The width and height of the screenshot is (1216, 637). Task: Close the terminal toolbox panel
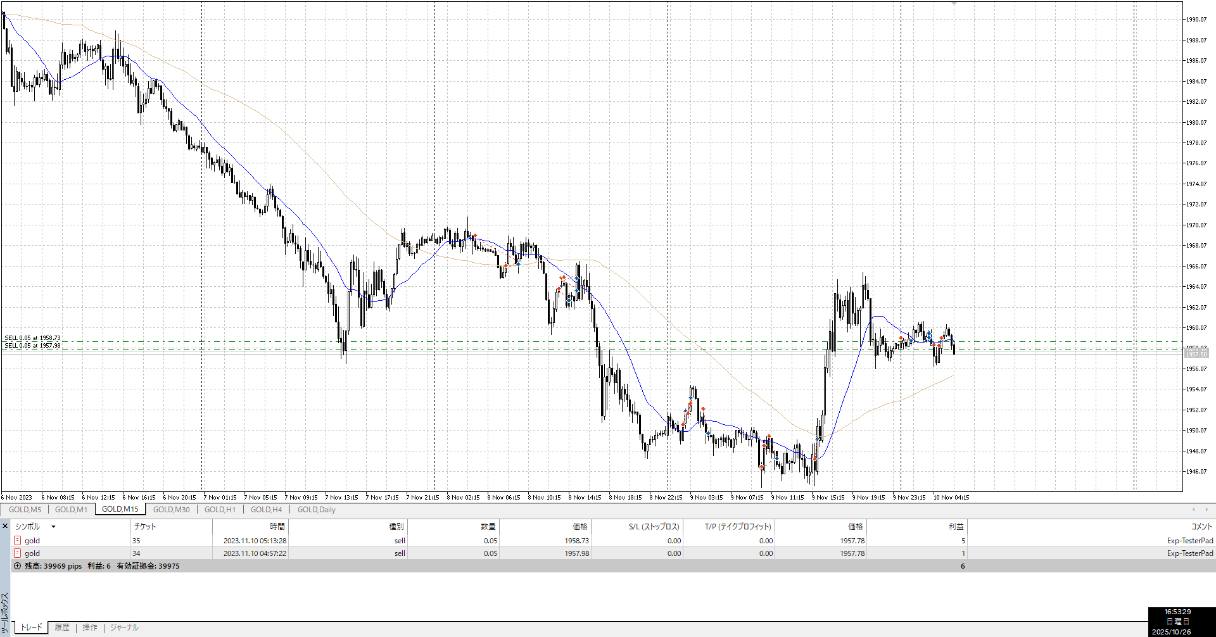pos(5,526)
